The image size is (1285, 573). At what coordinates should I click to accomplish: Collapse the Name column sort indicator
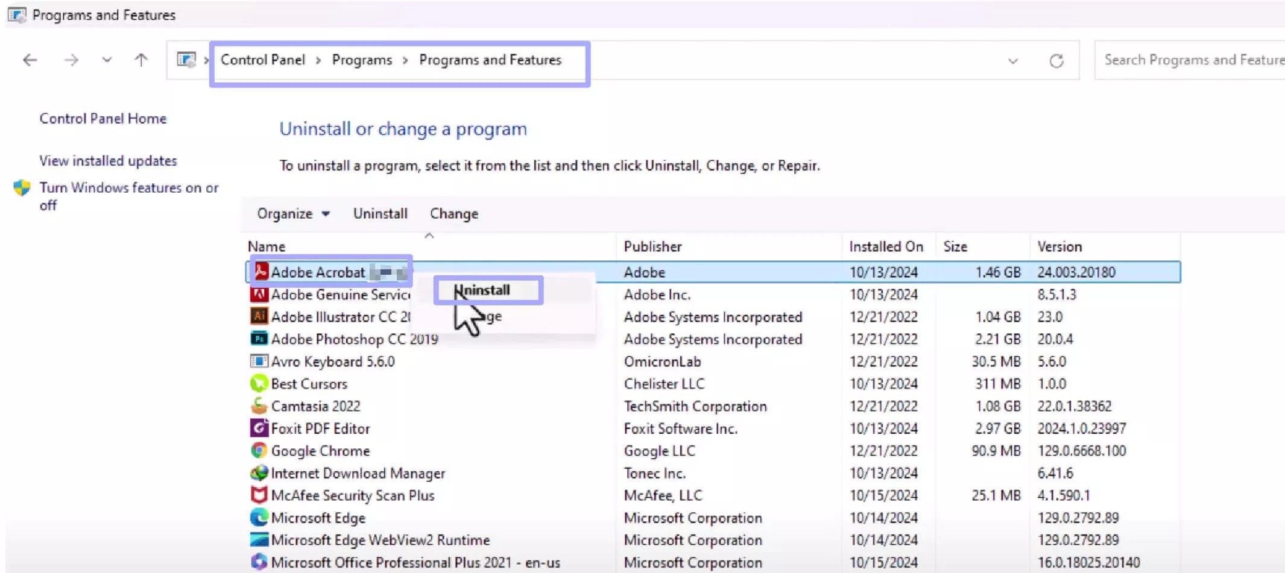coord(429,236)
